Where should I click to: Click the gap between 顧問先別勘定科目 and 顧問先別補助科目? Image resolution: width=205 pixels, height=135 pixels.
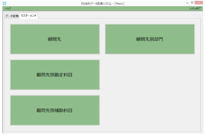click(x=55, y=93)
